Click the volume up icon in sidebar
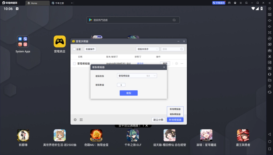 [270, 20]
